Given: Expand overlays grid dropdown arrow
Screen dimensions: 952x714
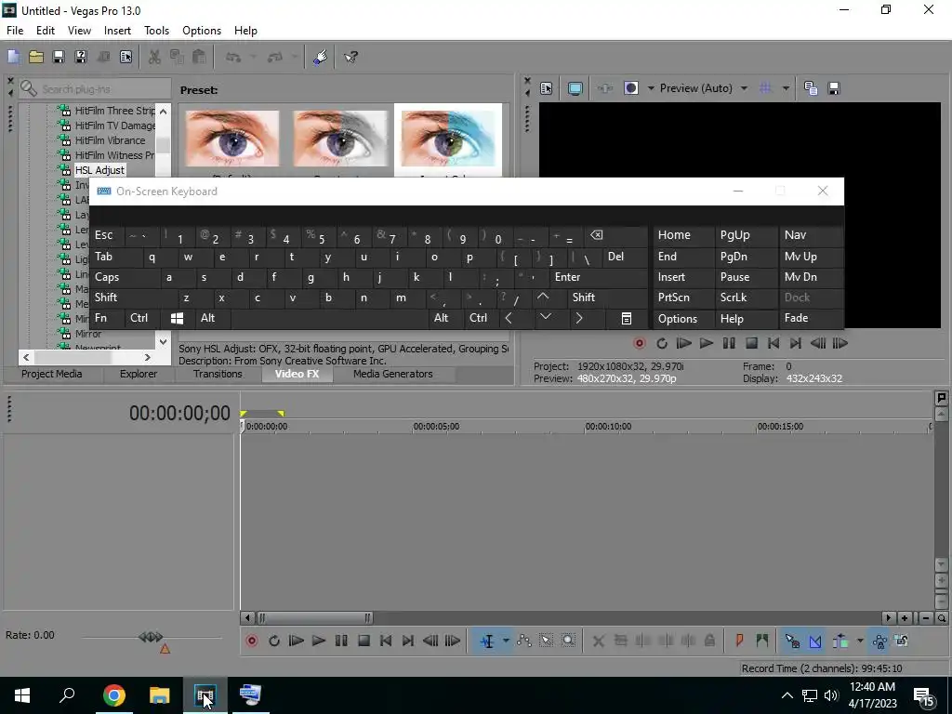Looking at the screenshot, I should pos(786,88).
